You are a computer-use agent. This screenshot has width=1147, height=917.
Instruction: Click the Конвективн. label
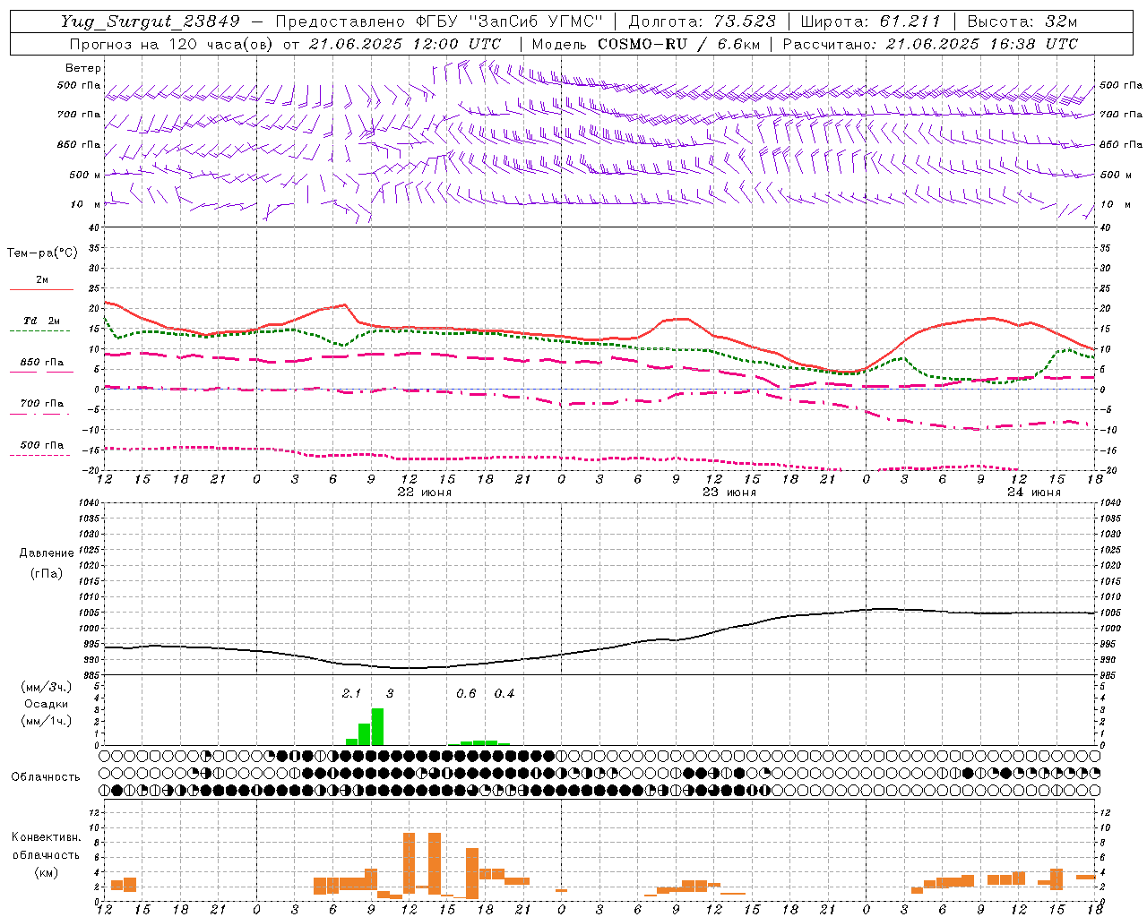pos(46,837)
